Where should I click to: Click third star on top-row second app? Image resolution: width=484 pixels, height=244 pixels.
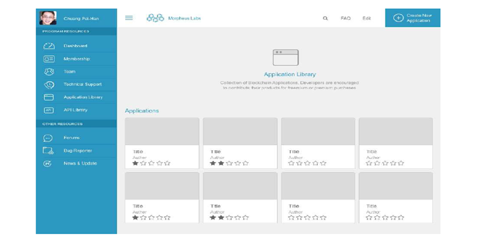(229, 163)
